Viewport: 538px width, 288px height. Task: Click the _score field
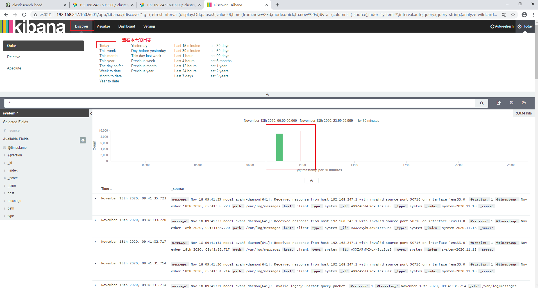point(13,178)
